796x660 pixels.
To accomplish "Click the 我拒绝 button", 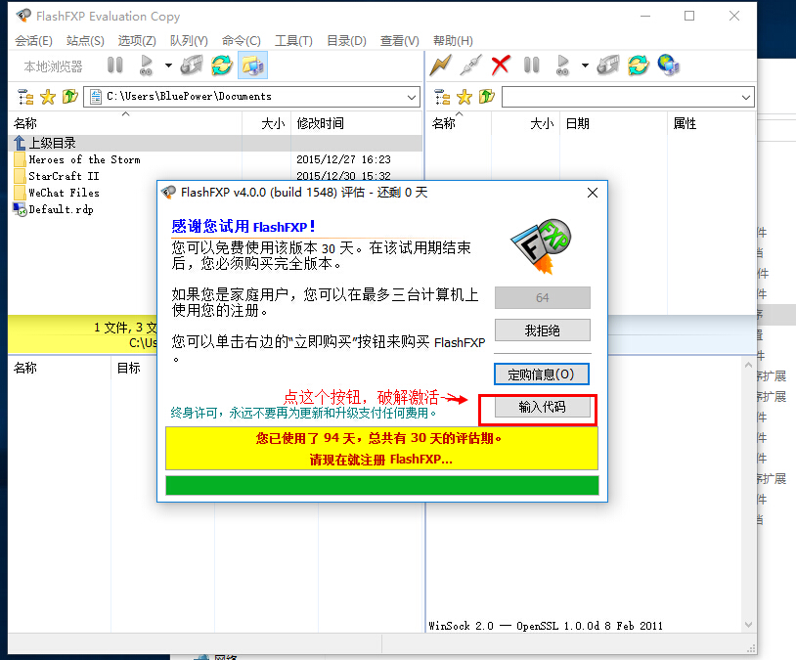I will coord(542,330).
